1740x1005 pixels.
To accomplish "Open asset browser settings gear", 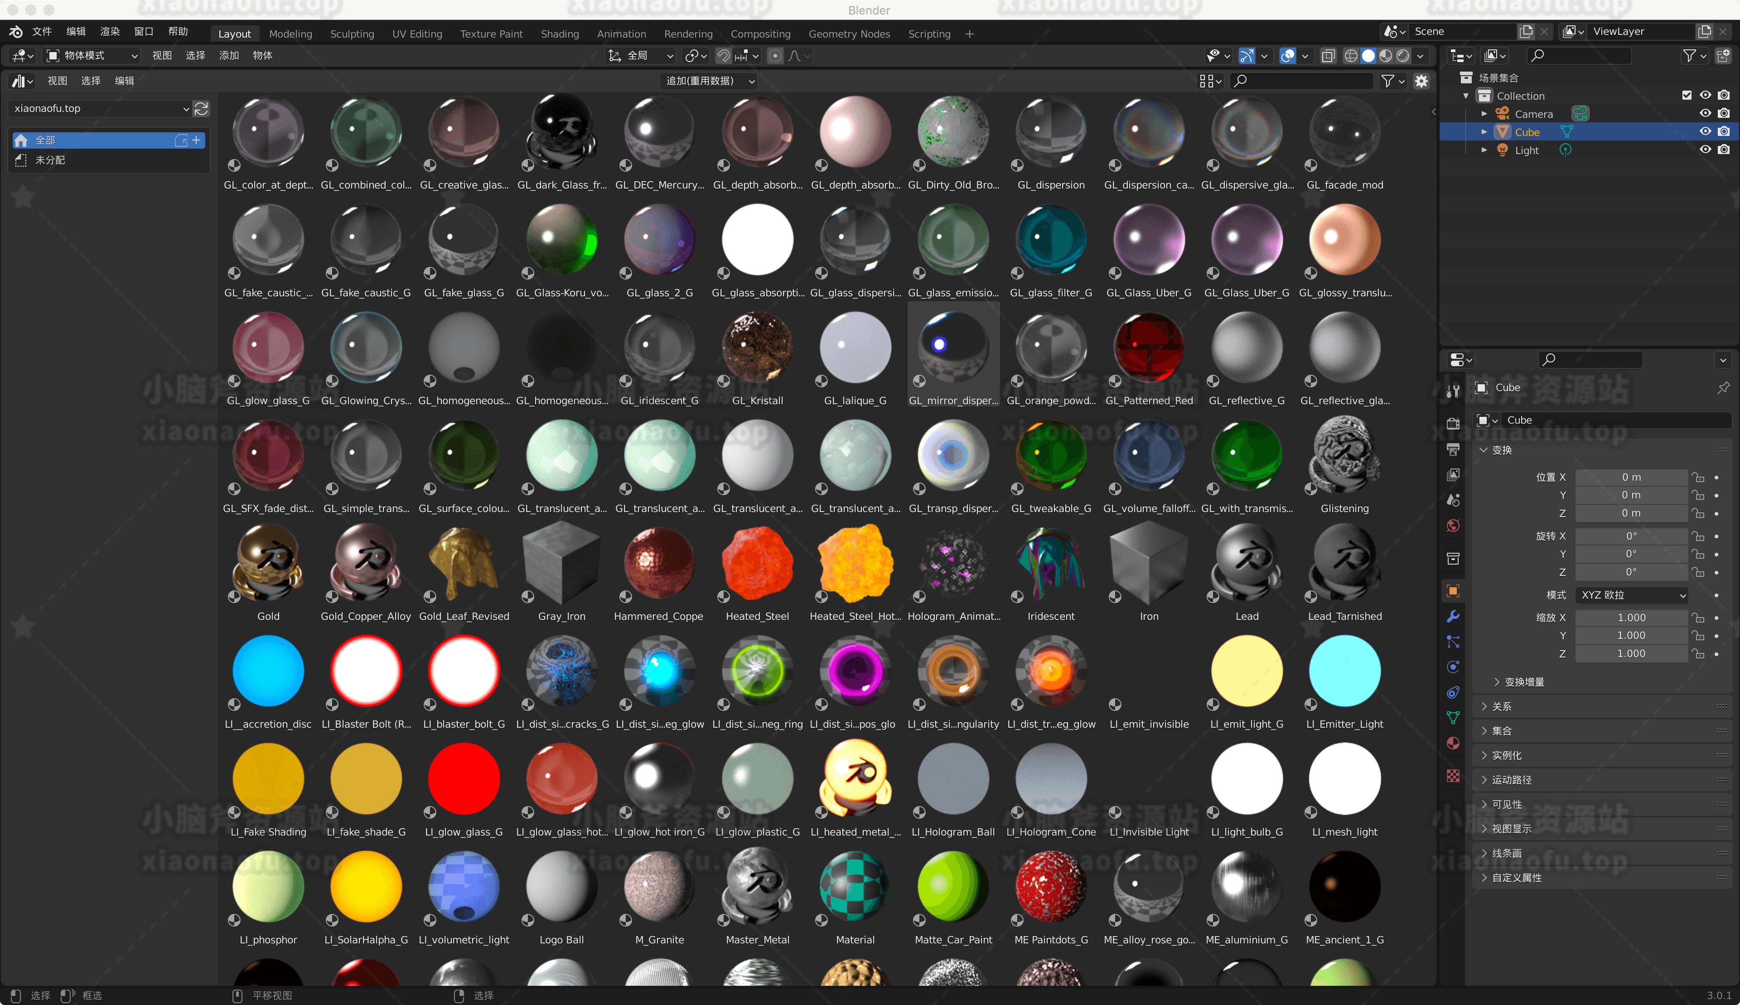I will 1421,81.
